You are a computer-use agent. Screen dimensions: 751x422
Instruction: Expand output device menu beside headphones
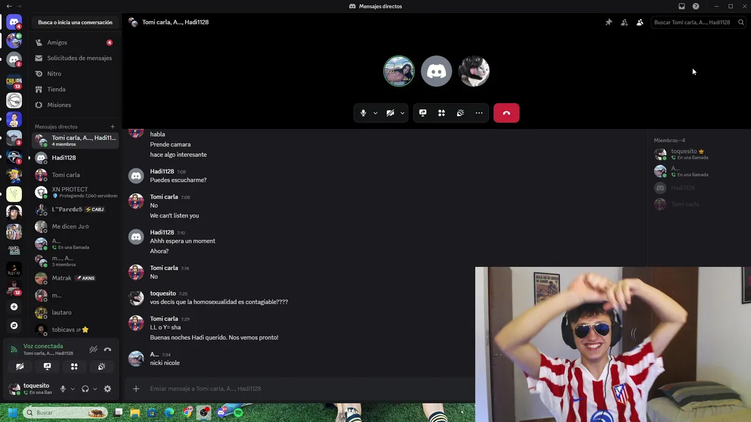click(95, 389)
